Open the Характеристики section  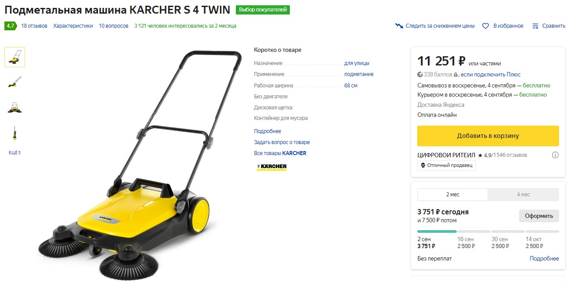(73, 26)
